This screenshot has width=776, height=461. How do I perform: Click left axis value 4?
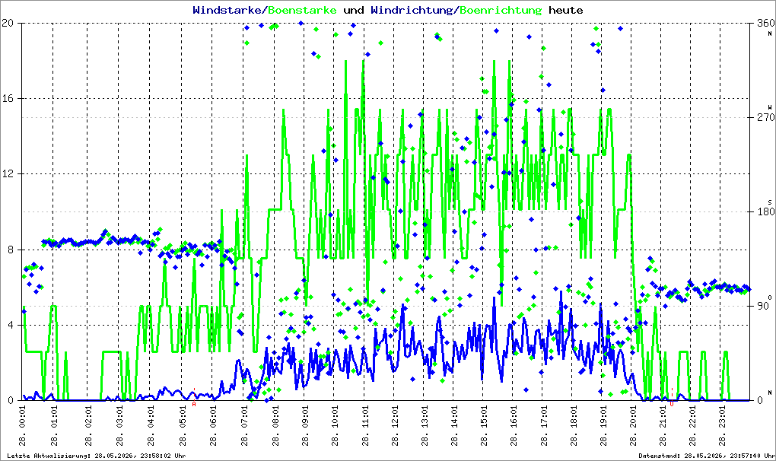pos(11,325)
